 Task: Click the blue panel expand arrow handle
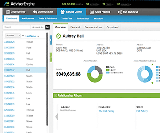pyautogui.click(x=51, y=40)
